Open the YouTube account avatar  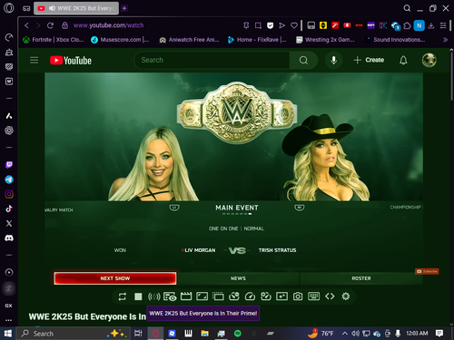pyautogui.click(x=429, y=60)
